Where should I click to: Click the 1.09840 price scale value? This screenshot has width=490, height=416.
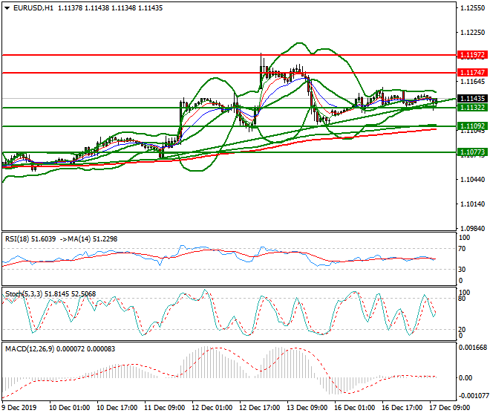pos(473,229)
